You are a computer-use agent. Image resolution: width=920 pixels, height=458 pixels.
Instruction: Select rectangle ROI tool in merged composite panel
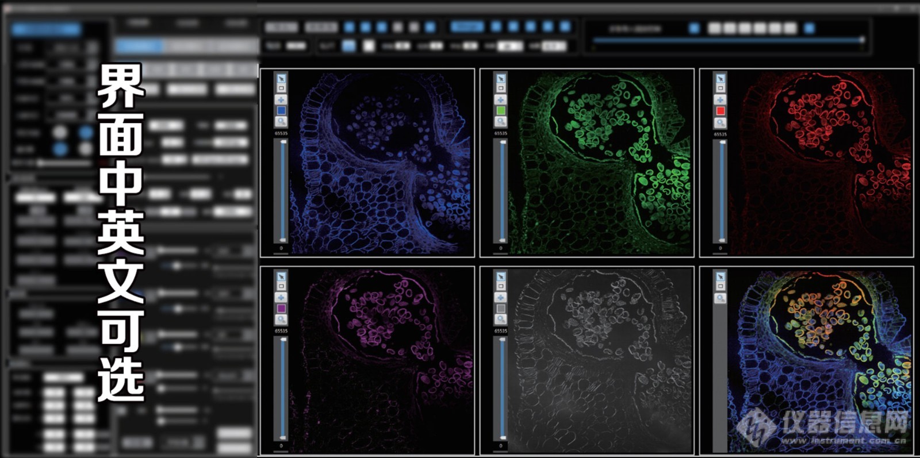tap(720, 286)
